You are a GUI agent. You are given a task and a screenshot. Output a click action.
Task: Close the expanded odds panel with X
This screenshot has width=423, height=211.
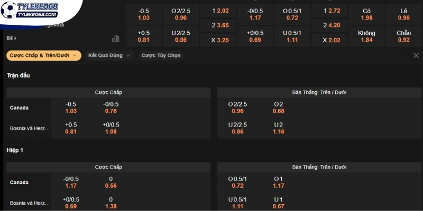416,56
